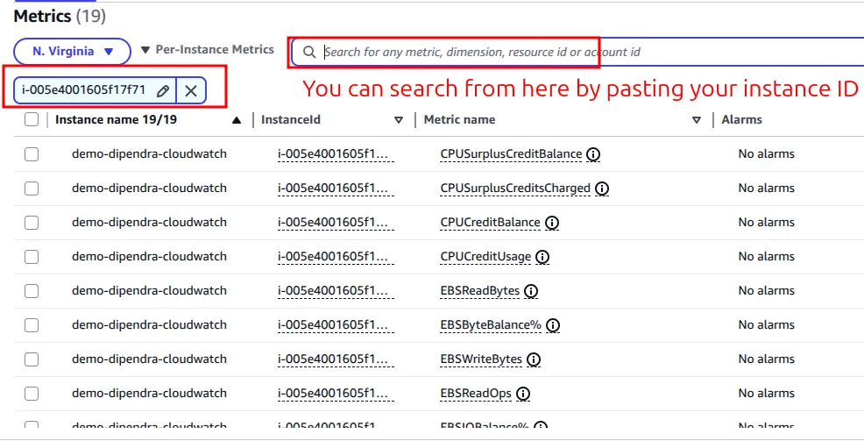Click the InstanceId column header label
This screenshot has height=441, width=864.
coord(290,119)
